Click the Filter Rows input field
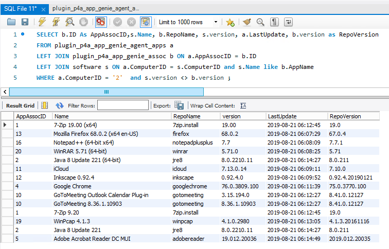Image resolution: width=389 pixels, height=249 pixels. pyautogui.click(x=122, y=105)
